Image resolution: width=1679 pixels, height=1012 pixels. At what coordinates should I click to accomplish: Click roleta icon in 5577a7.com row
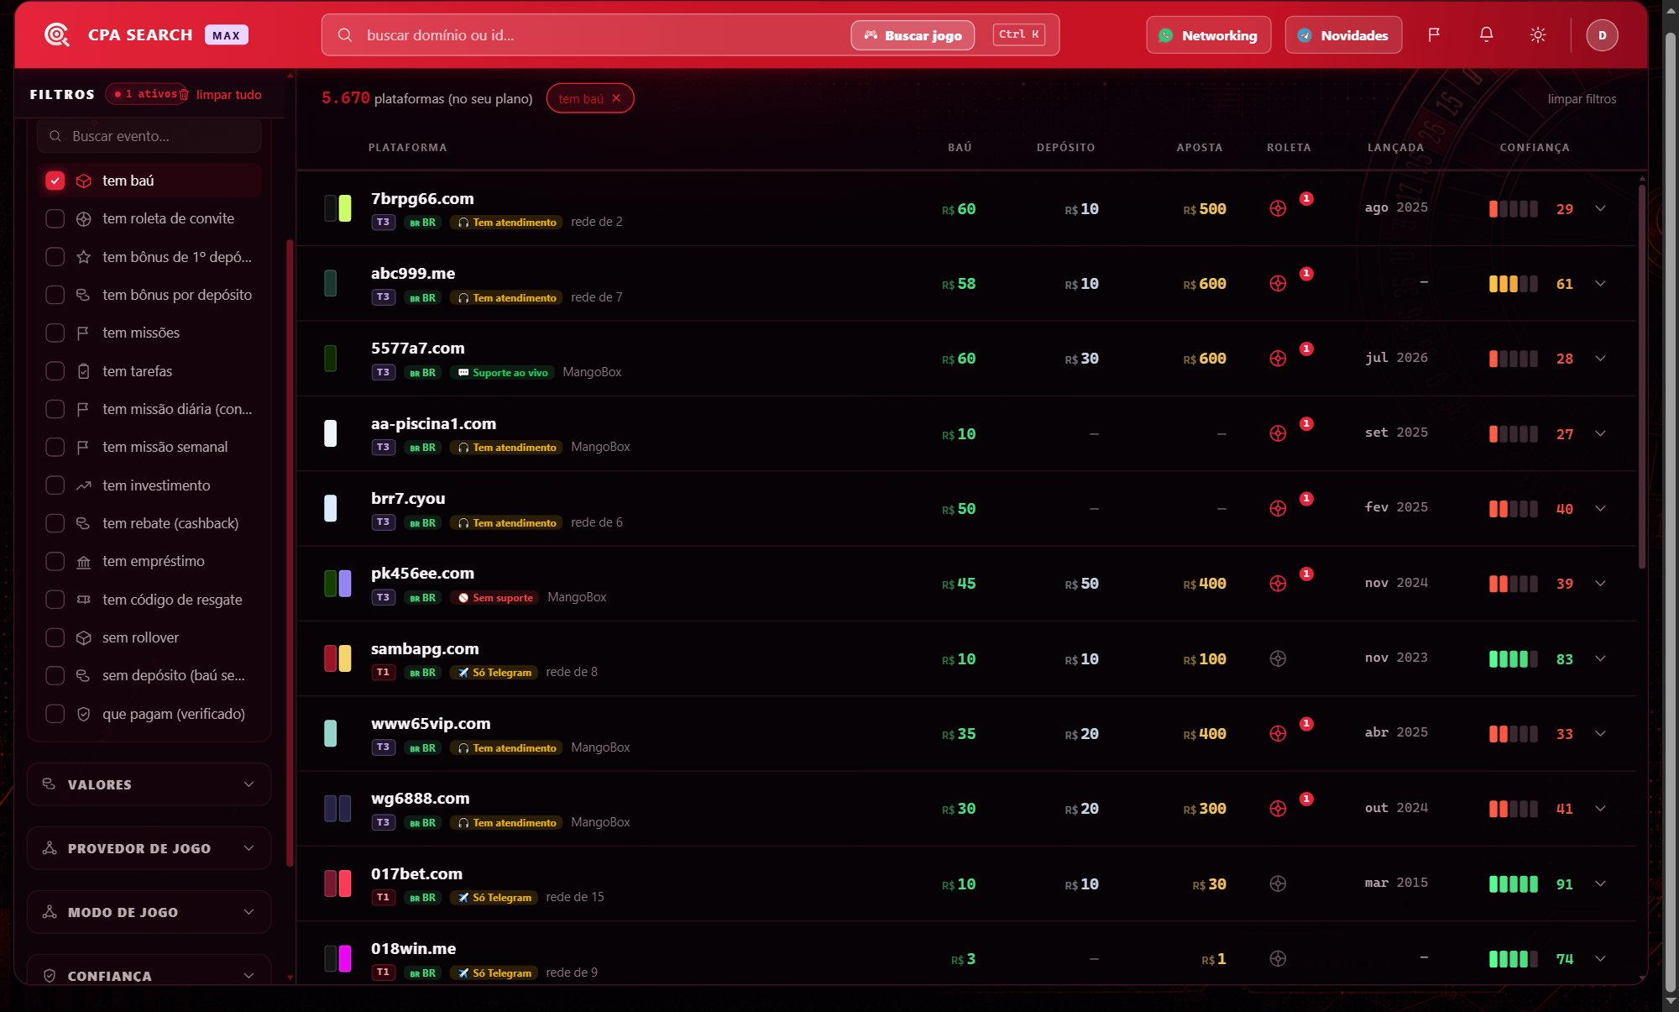click(1278, 359)
